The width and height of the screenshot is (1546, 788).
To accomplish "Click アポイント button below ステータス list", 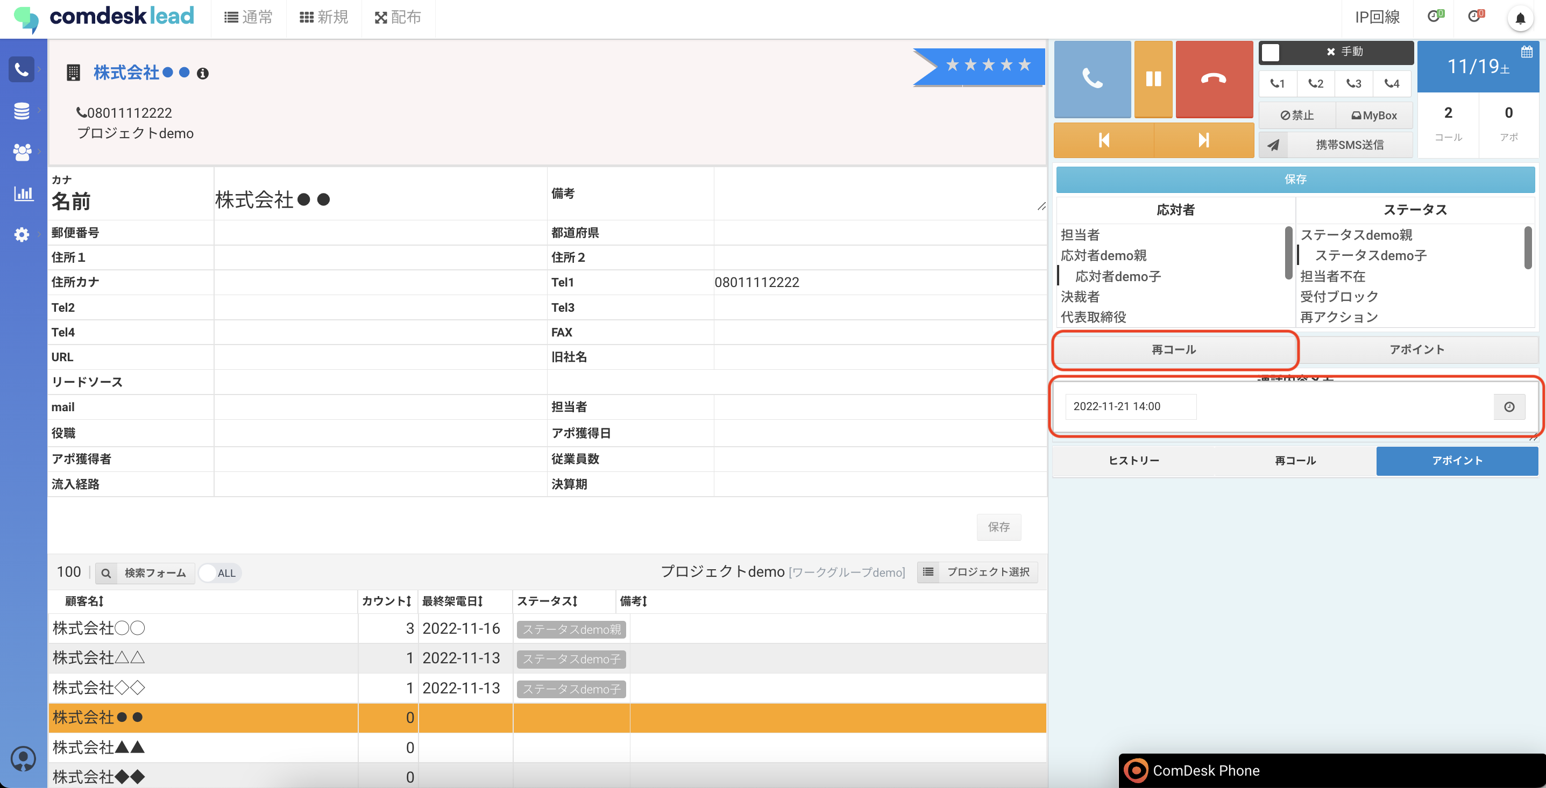I will click(1417, 349).
